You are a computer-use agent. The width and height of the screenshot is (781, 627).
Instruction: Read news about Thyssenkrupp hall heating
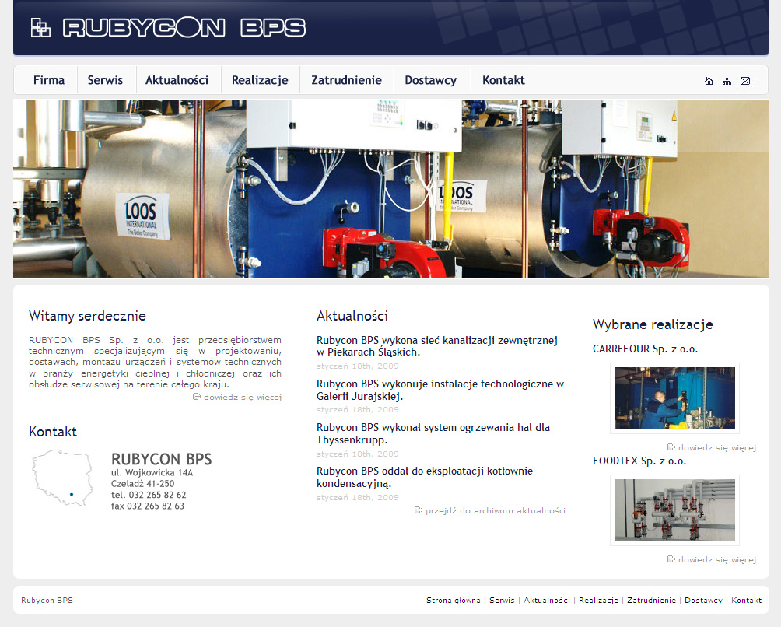click(433, 434)
